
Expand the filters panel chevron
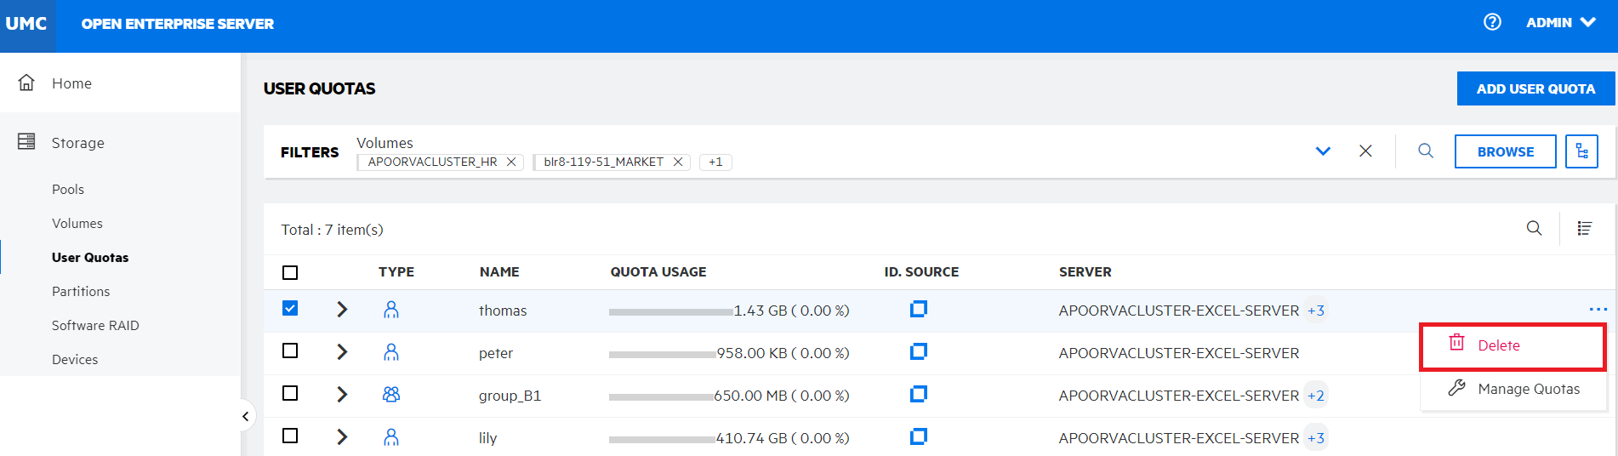point(1323,151)
